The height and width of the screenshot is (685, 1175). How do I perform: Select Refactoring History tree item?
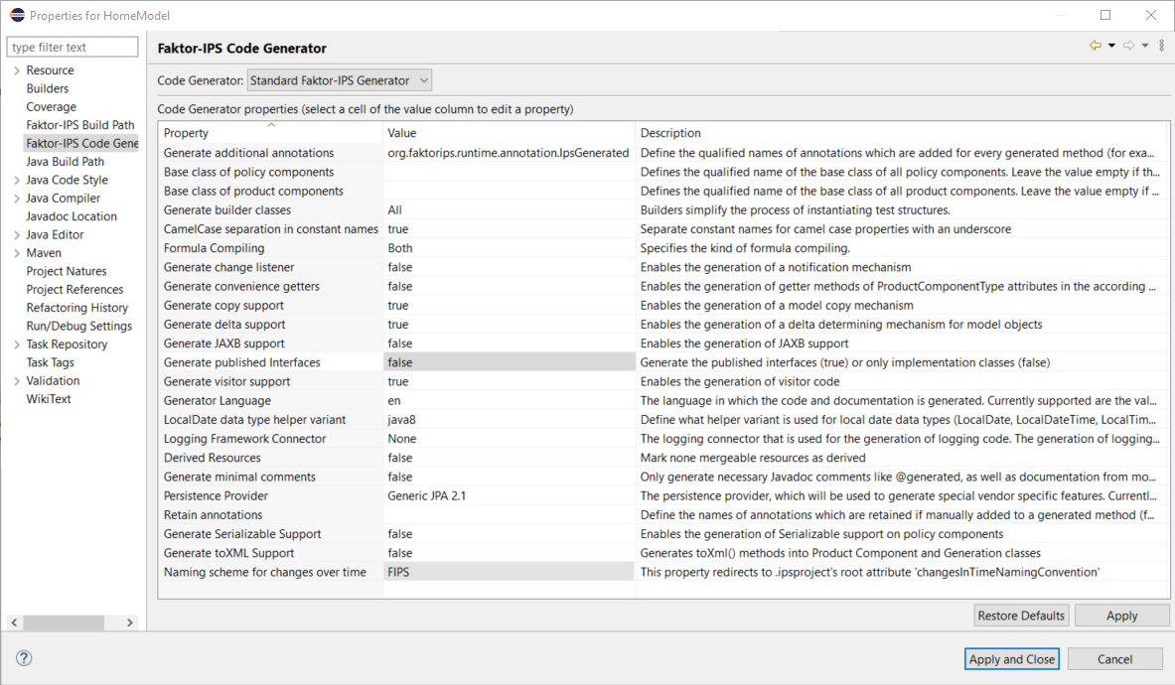[x=76, y=308]
